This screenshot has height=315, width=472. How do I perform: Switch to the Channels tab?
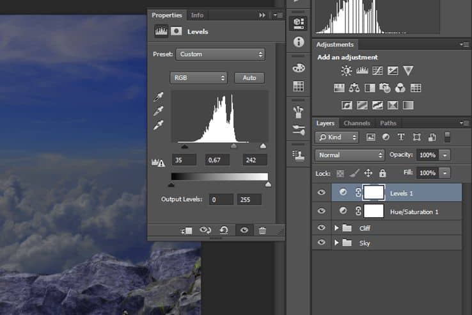(357, 123)
